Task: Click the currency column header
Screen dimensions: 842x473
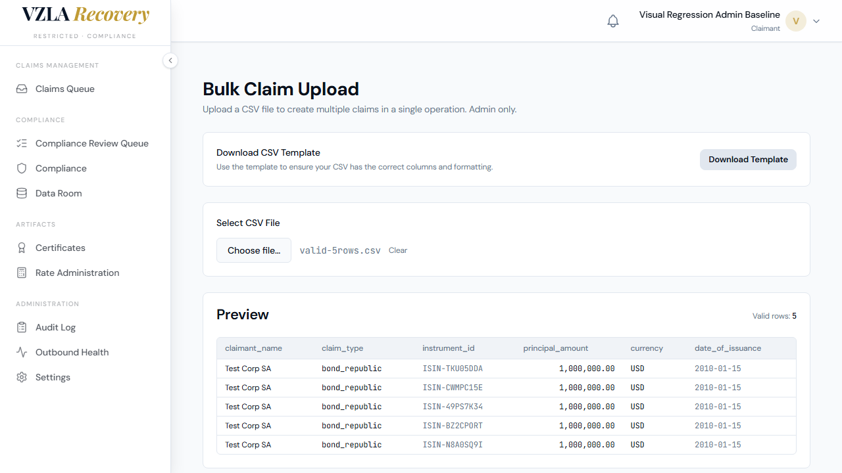Action: point(647,348)
